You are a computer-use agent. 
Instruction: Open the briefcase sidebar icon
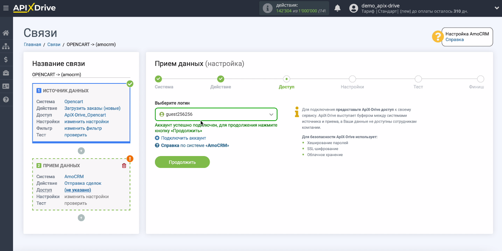[6, 73]
